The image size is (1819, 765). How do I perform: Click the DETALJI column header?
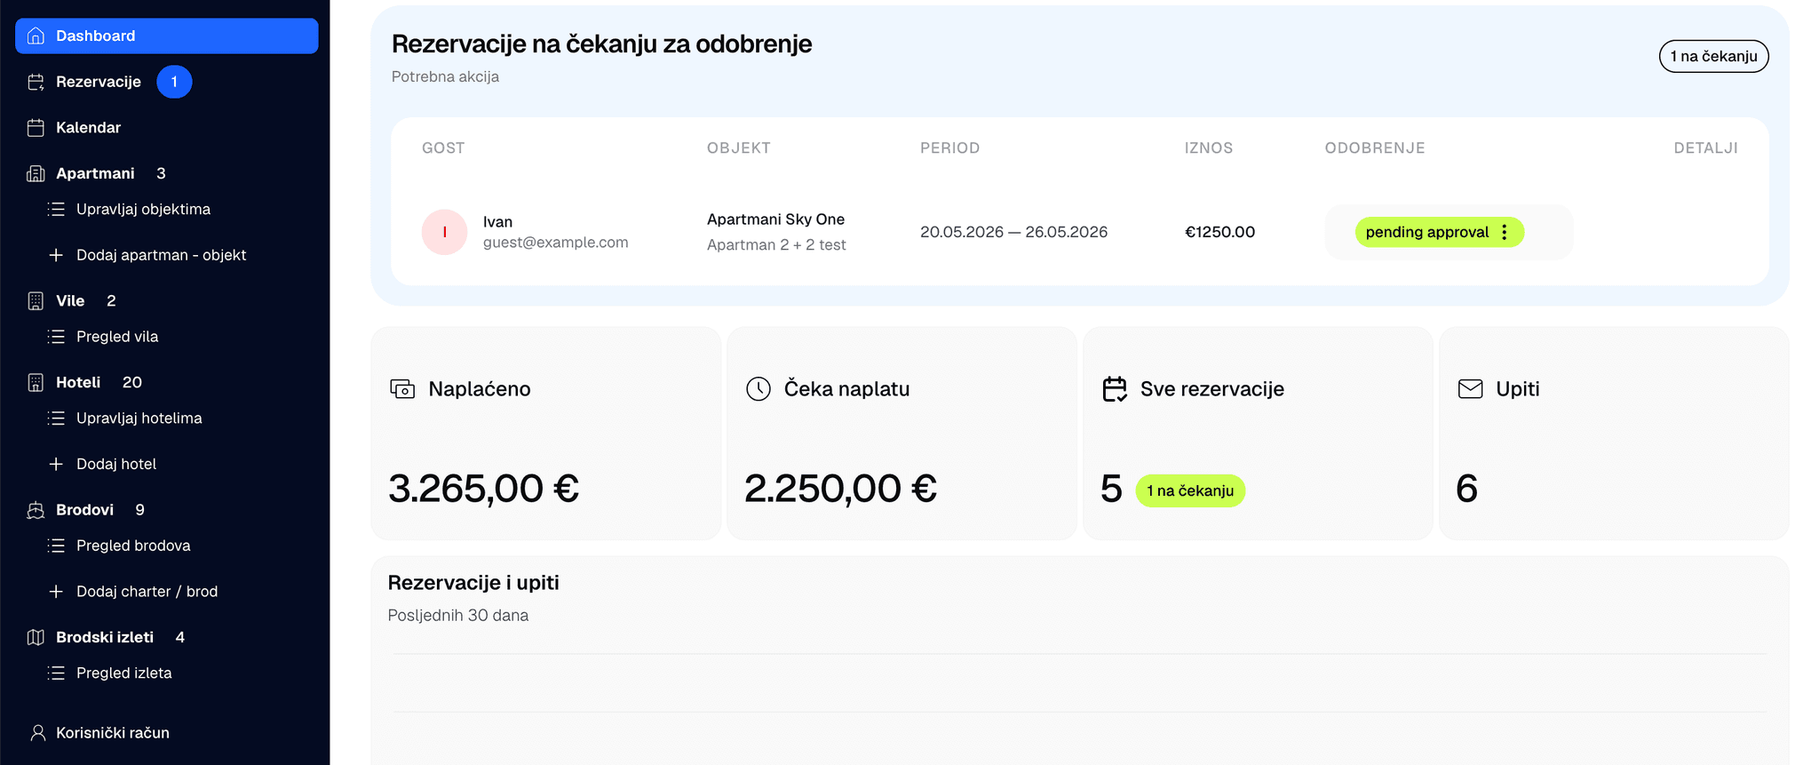(1705, 147)
